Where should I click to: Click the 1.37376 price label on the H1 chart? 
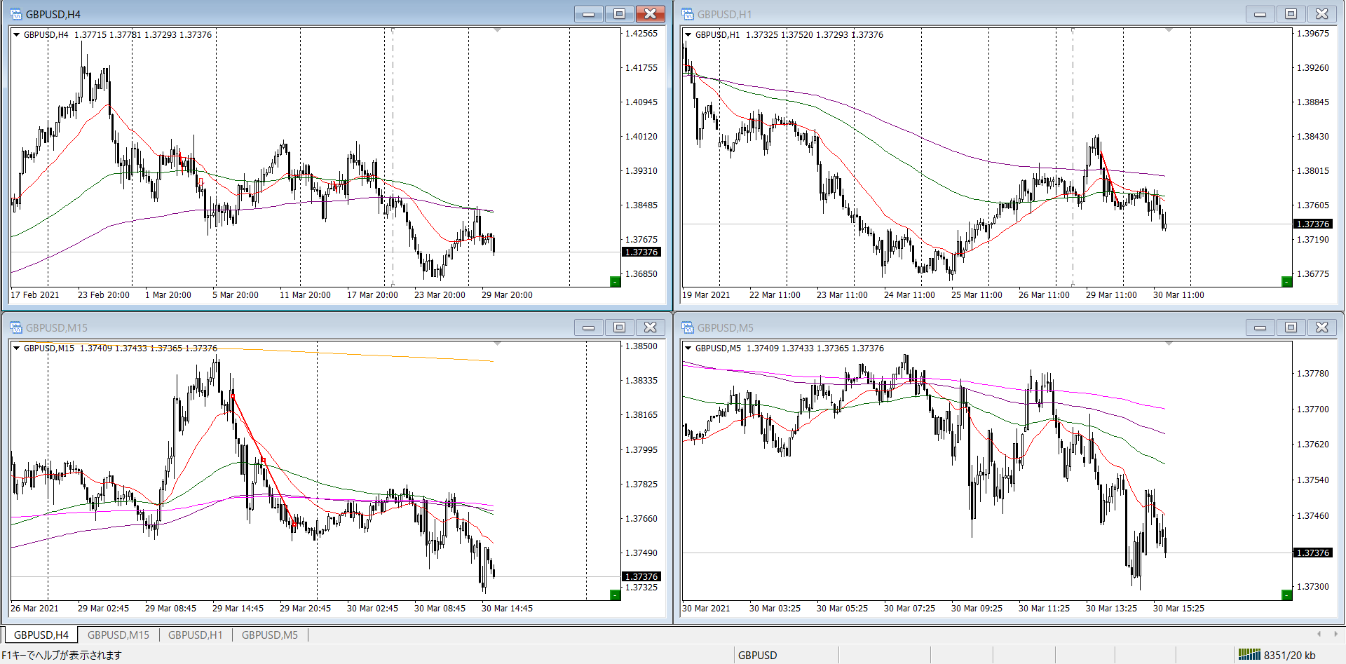point(1312,224)
